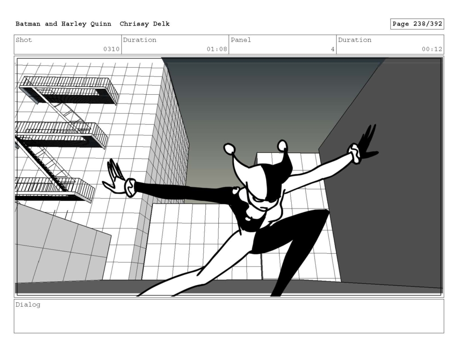
Task: Click the Duration label above "00:12"
Action: [x=355, y=40]
